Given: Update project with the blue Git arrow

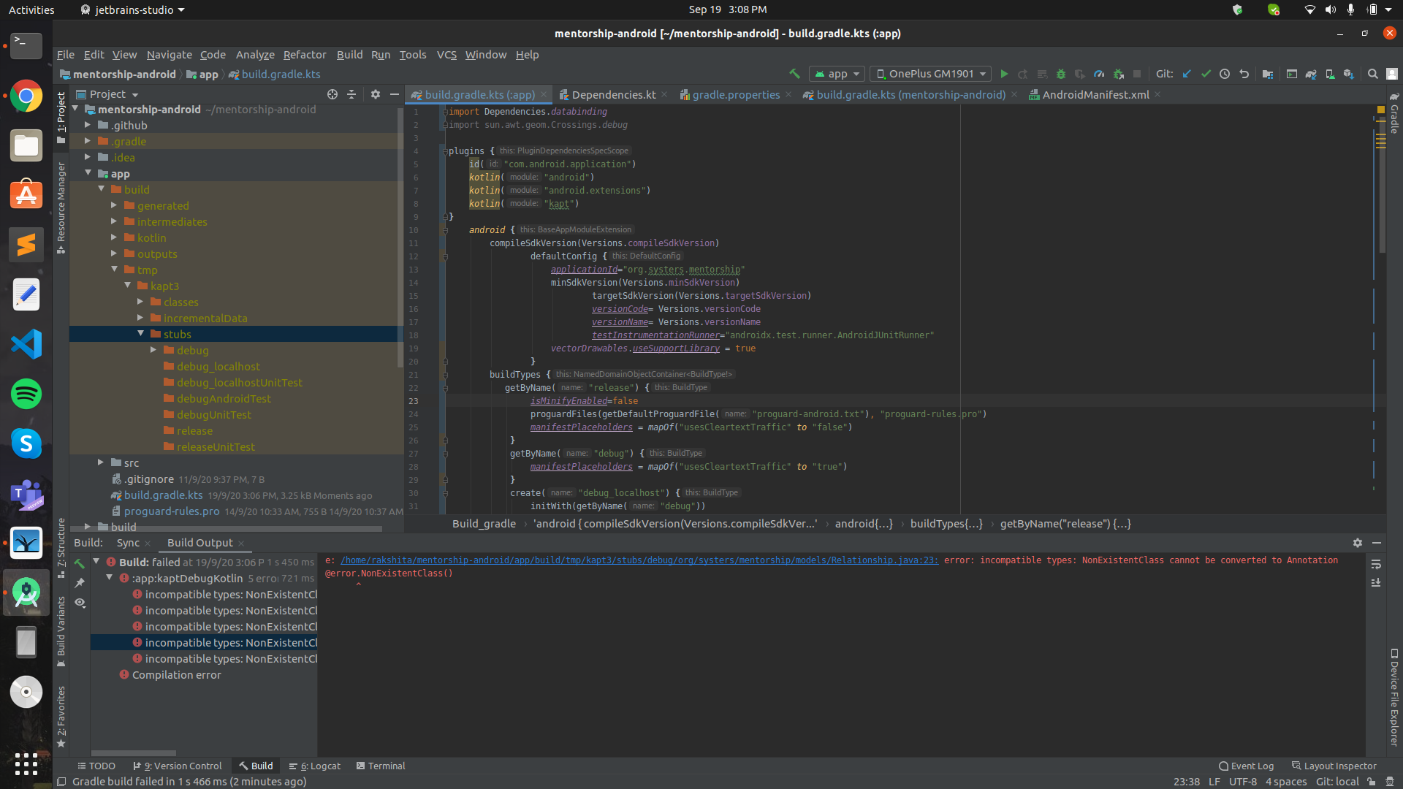Looking at the screenshot, I should [1186, 74].
